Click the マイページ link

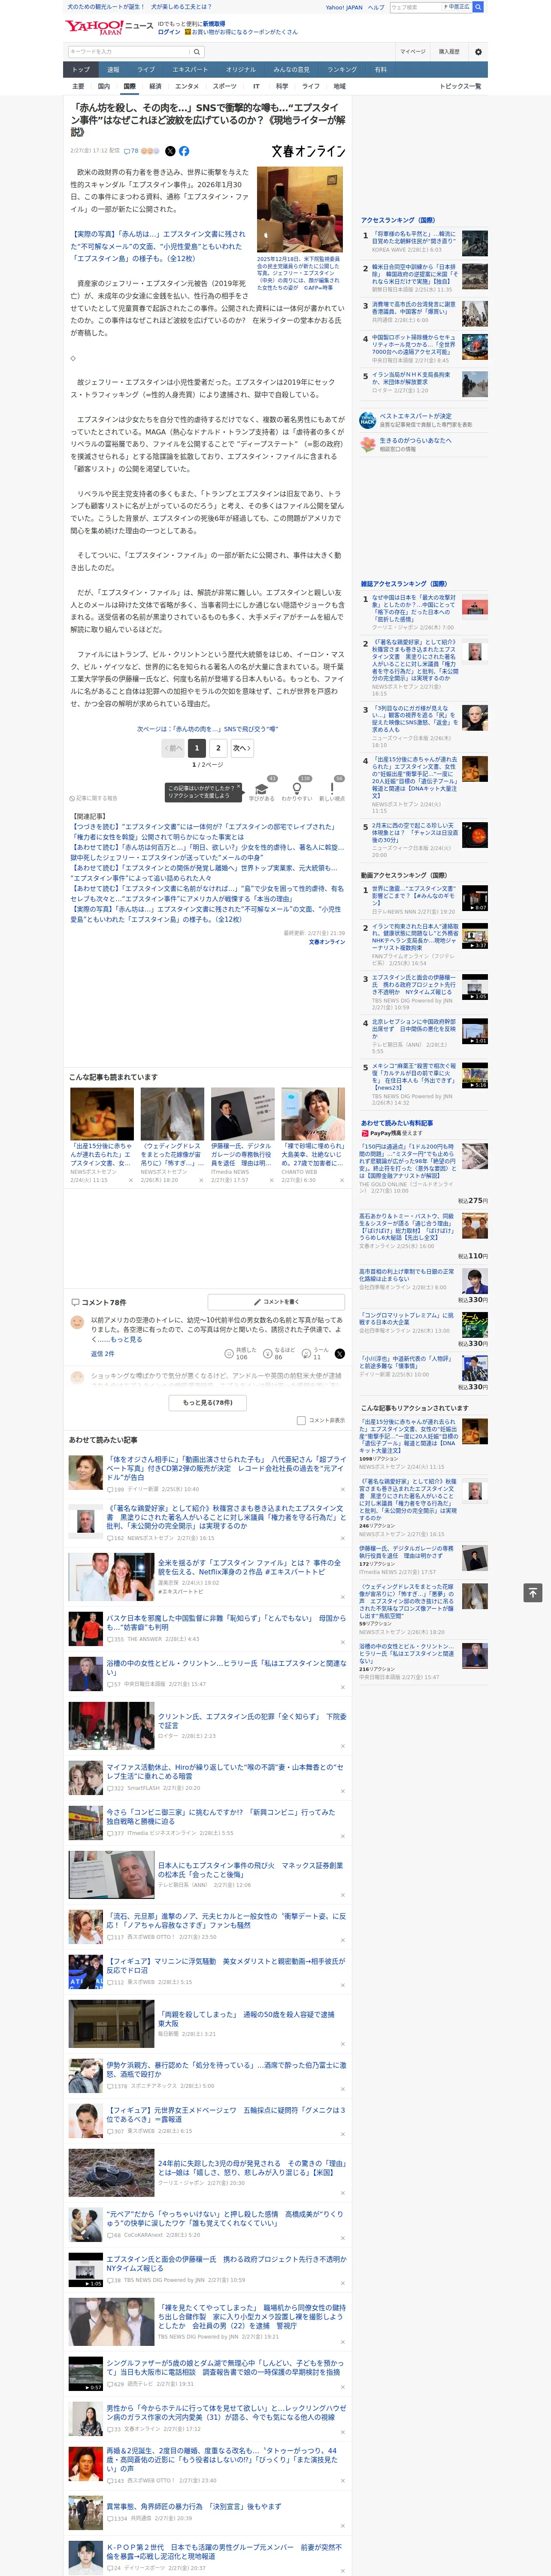click(412, 52)
